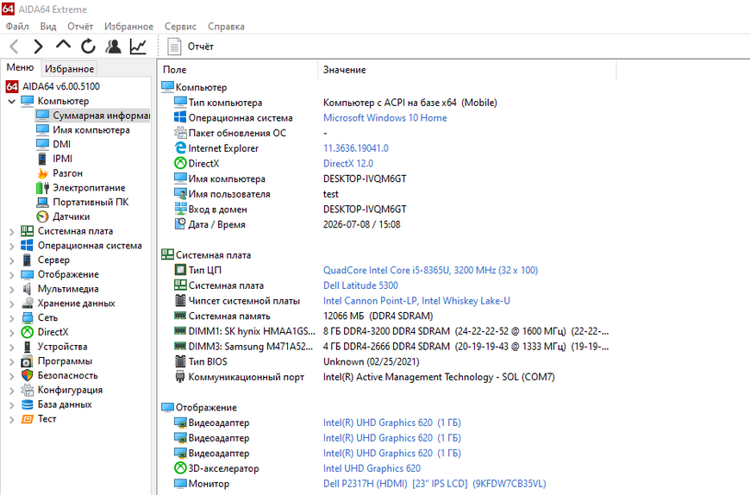Open the Dell P2317H monitor link
This screenshot has height=495, width=750.
click(434, 484)
